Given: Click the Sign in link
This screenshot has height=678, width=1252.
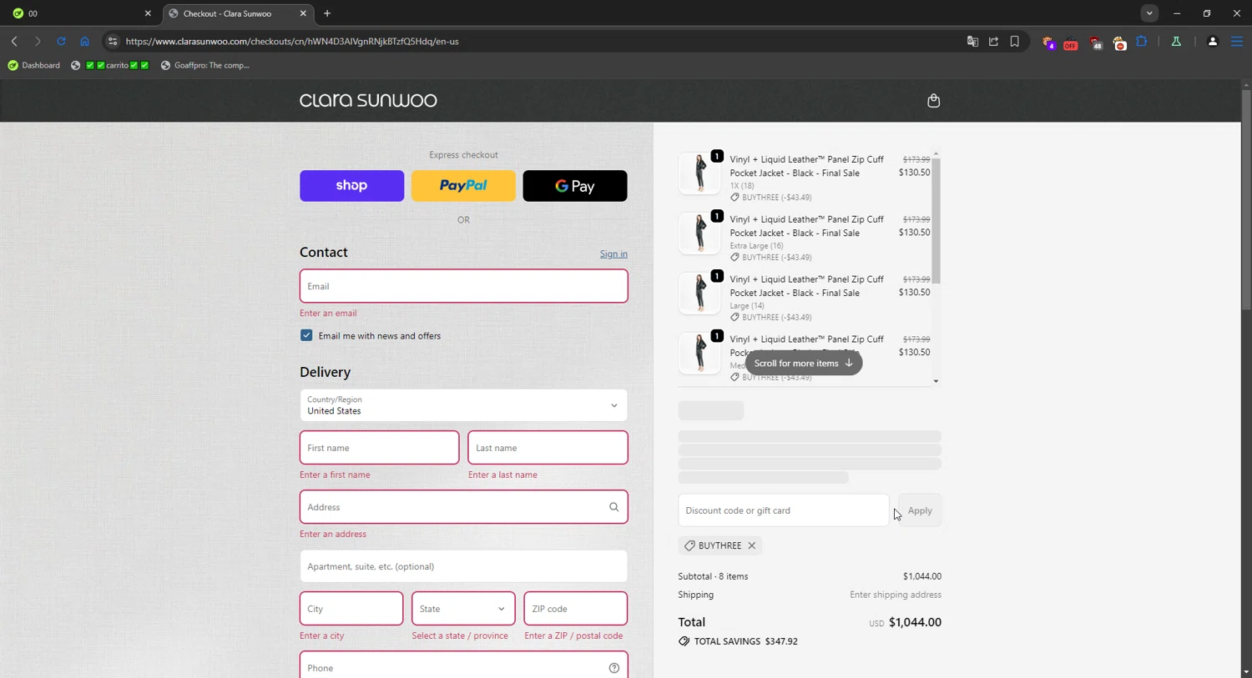Looking at the screenshot, I should coord(613,254).
